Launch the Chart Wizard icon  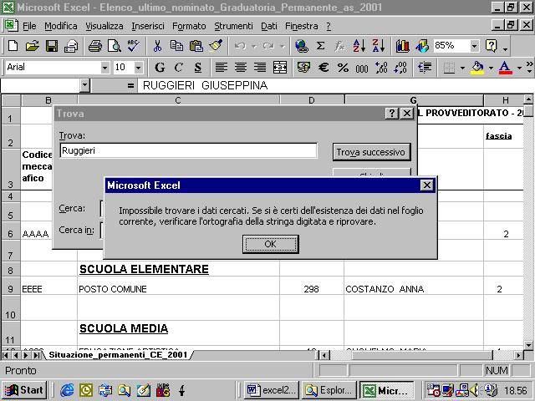coord(403,46)
